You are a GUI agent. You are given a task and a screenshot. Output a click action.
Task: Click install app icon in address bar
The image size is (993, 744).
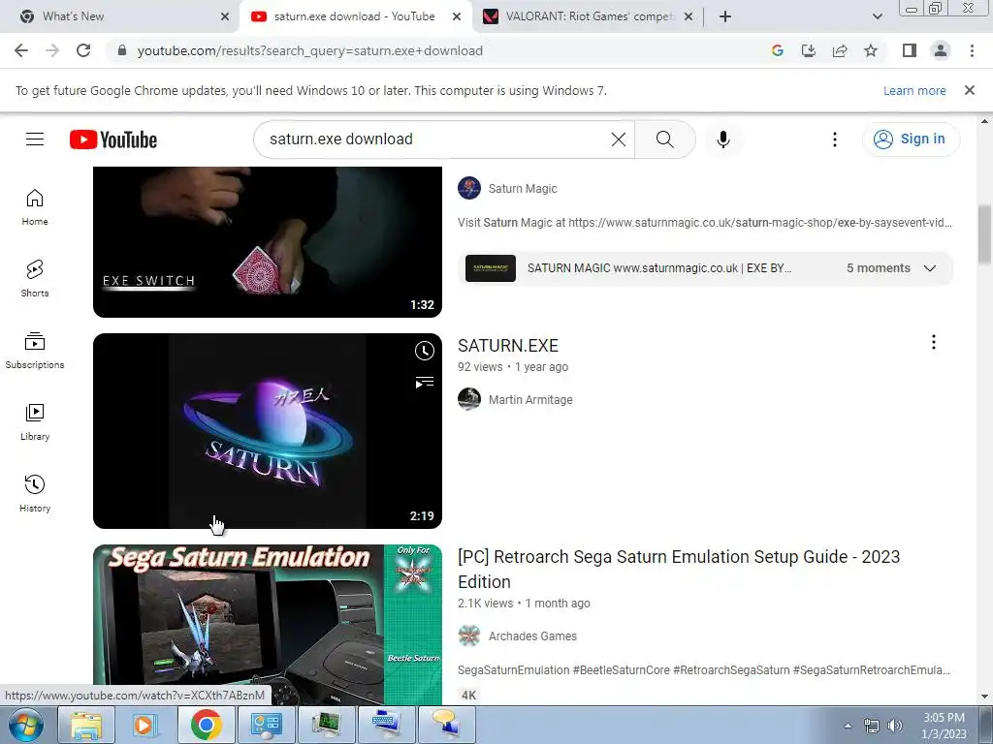809,50
